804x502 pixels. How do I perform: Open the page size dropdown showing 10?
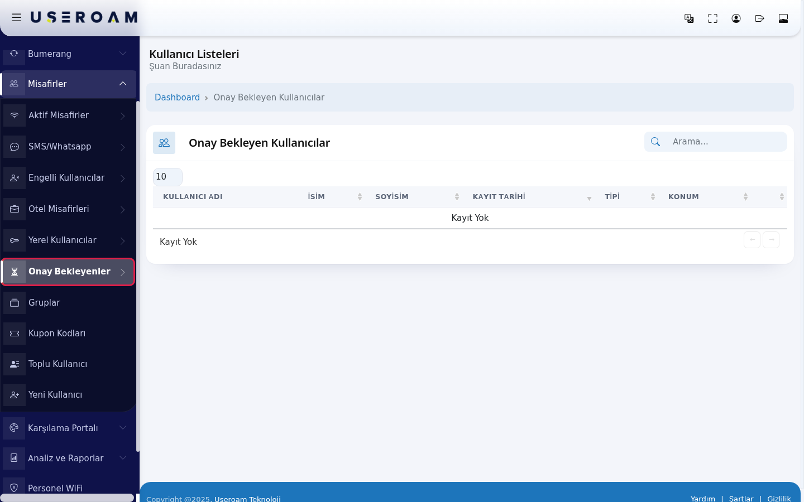point(167,177)
